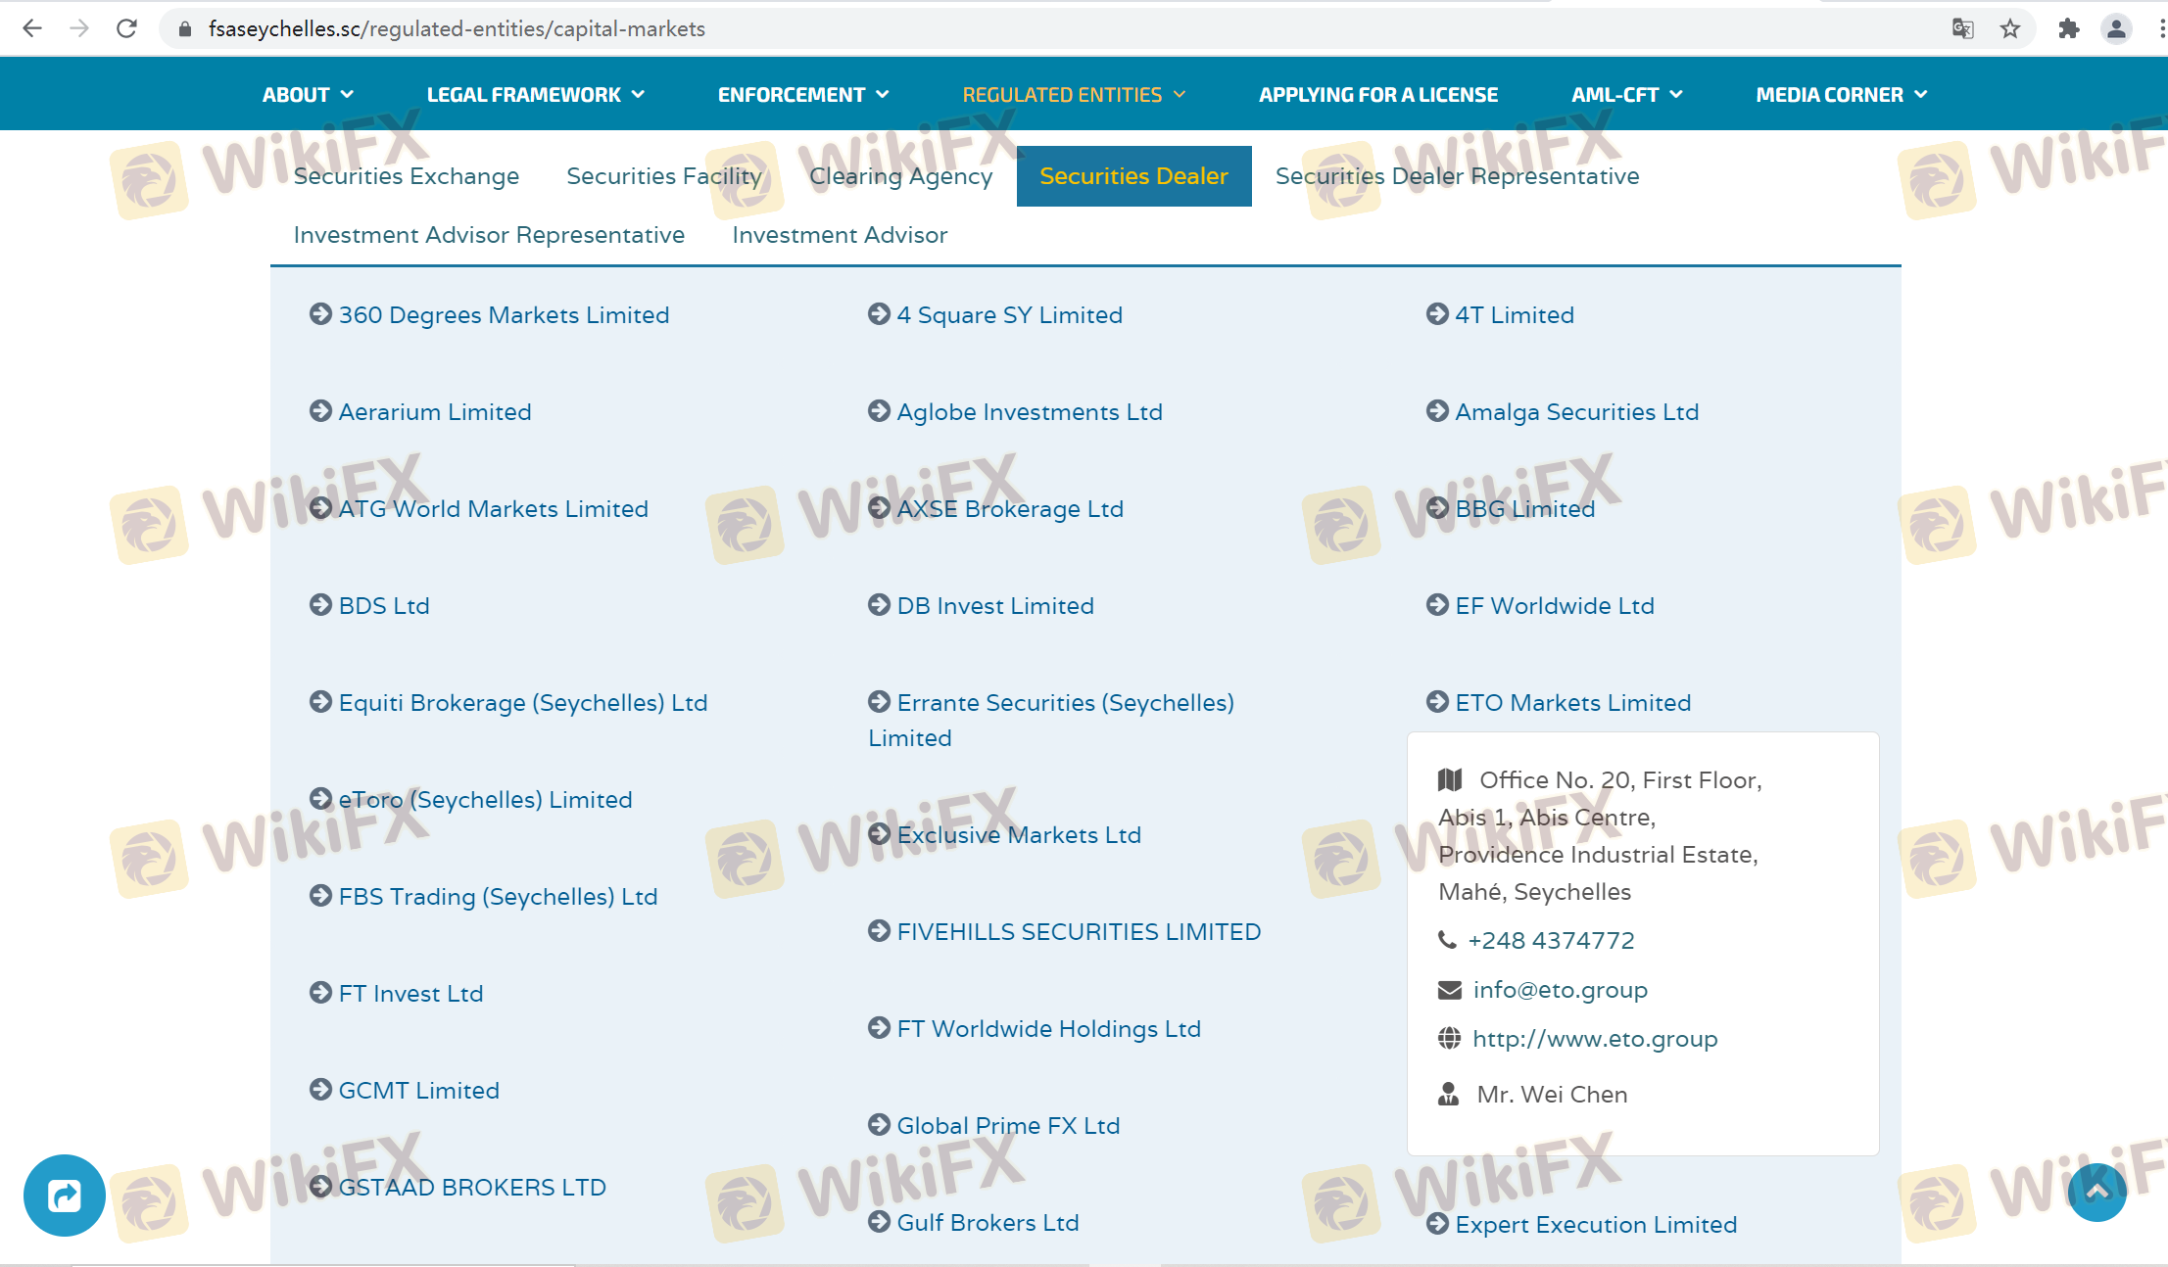
Task: Click the http://www.eto.group website link
Action: [x=1595, y=1039]
